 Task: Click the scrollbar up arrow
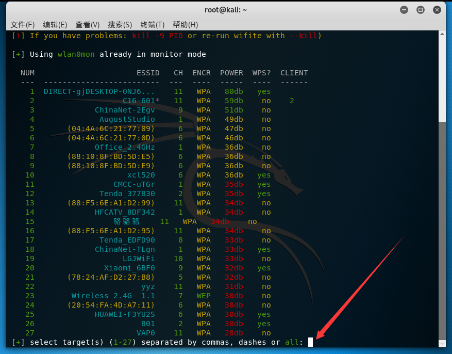click(x=442, y=34)
